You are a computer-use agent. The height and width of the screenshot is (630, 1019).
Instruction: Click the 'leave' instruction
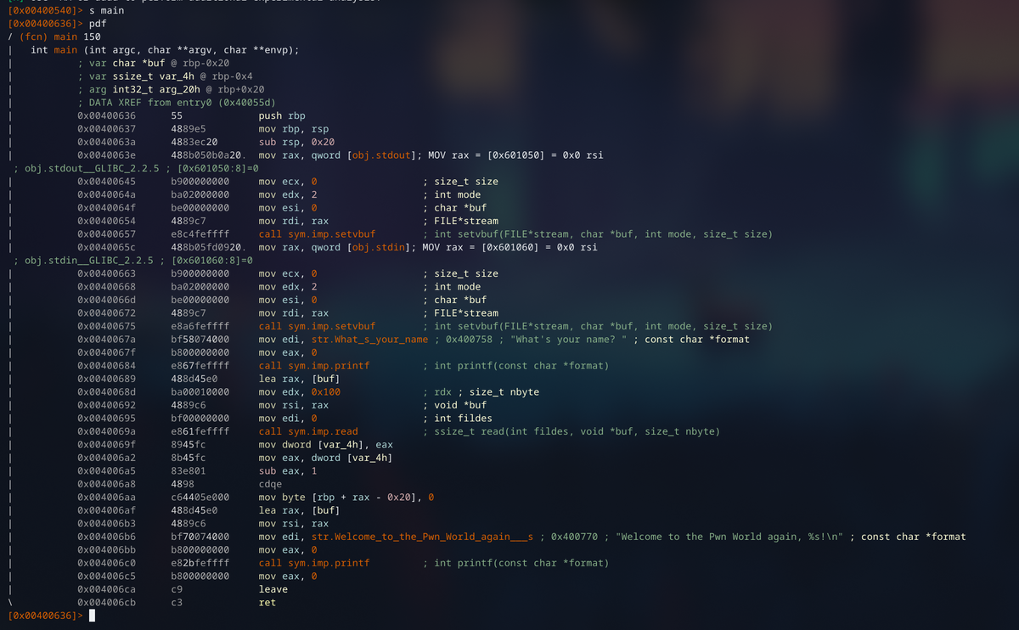click(x=273, y=589)
